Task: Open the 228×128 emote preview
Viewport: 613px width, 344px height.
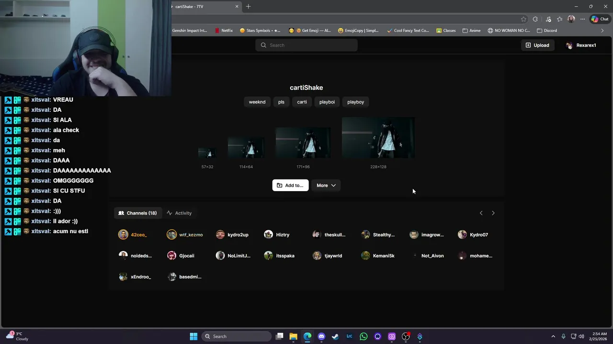Action: coord(378,138)
